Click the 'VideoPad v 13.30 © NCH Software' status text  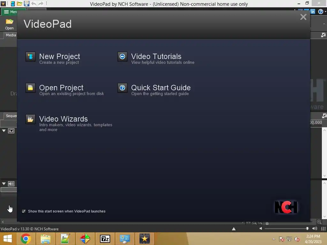pyautogui.click(x=30, y=229)
